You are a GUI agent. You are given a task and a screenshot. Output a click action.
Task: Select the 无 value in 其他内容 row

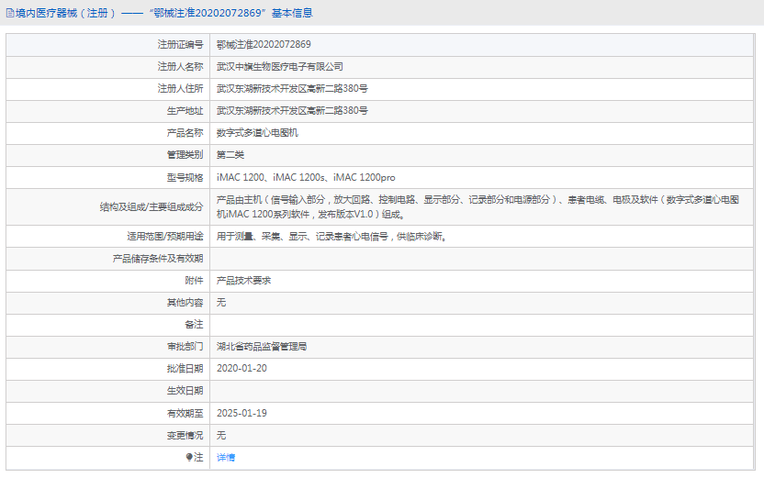[x=221, y=303]
